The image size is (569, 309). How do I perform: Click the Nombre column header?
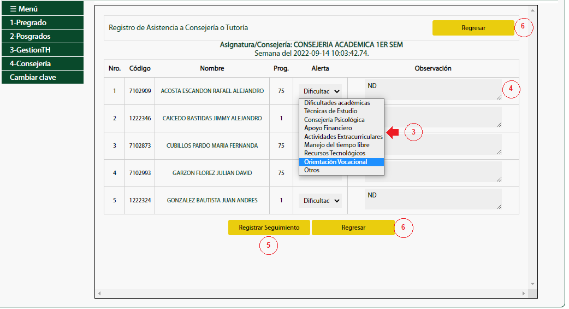pyautogui.click(x=212, y=68)
